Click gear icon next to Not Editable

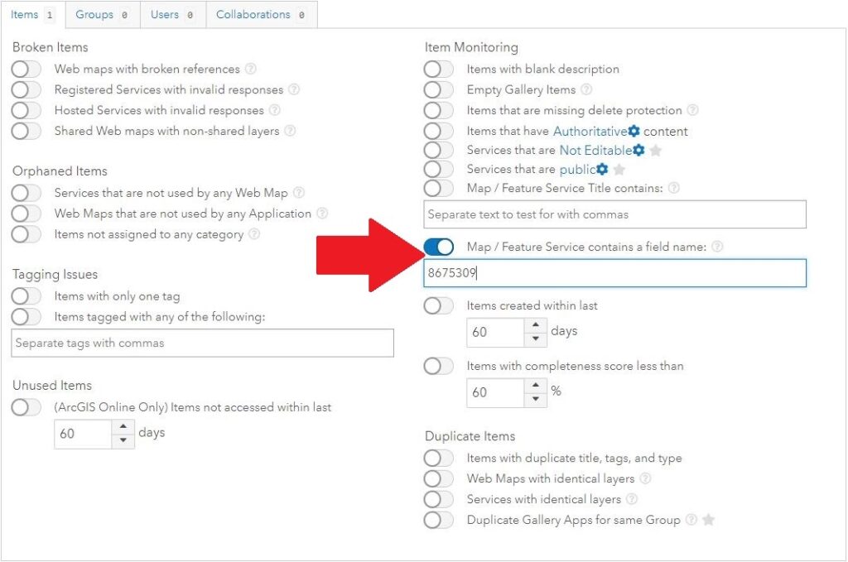[638, 150]
